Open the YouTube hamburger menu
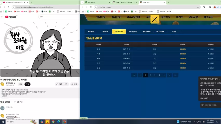The height and width of the screenshot is (124, 221). tap(2, 17)
